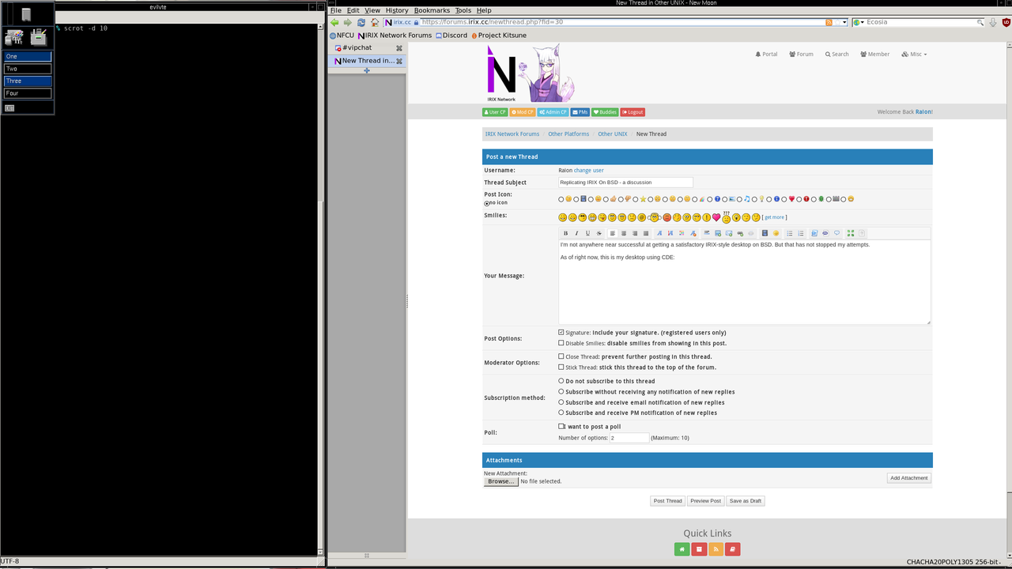The width and height of the screenshot is (1012, 569).
Task: Enable include your signature checkbox
Action: click(x=561, y=333)
